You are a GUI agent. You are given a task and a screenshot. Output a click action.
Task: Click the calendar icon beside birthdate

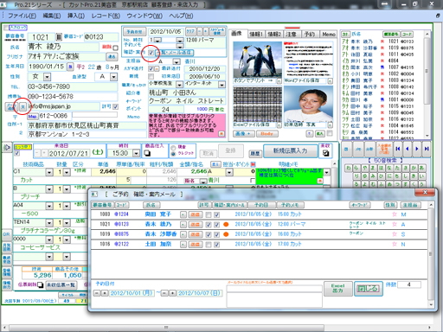(x=70, y=67)
